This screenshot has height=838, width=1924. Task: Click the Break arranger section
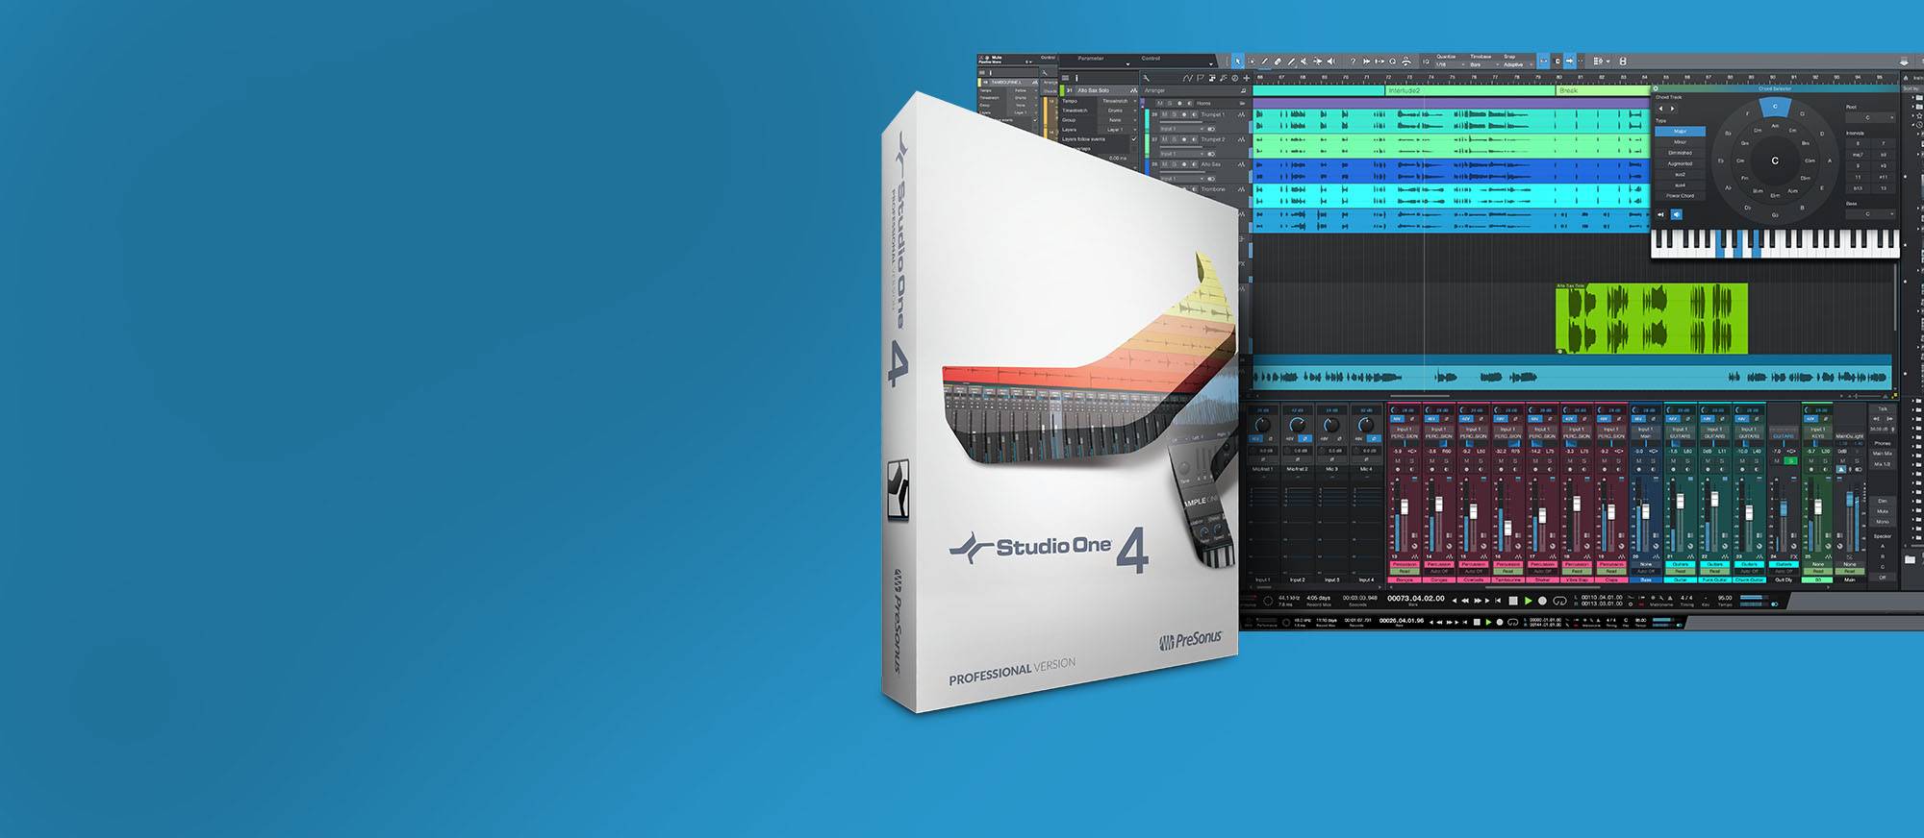[1603, 90]
